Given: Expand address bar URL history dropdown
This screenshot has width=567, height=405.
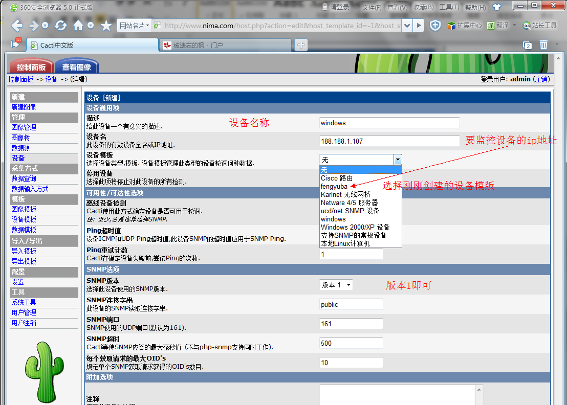Looking at the screenshot, I should pyautogui.click(x=407, y=26).
